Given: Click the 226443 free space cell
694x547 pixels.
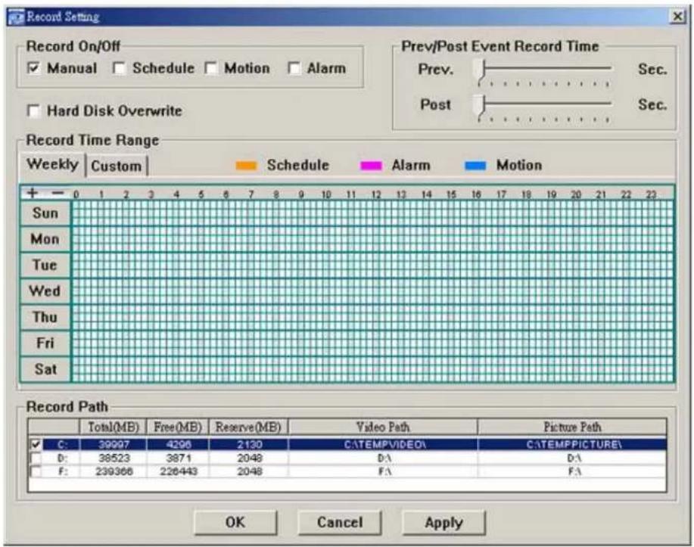Looking at the screenshot, I should click(178, 471).
